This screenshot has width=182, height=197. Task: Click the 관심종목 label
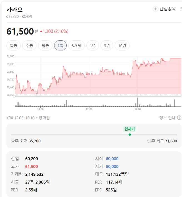tap(168, 9)
